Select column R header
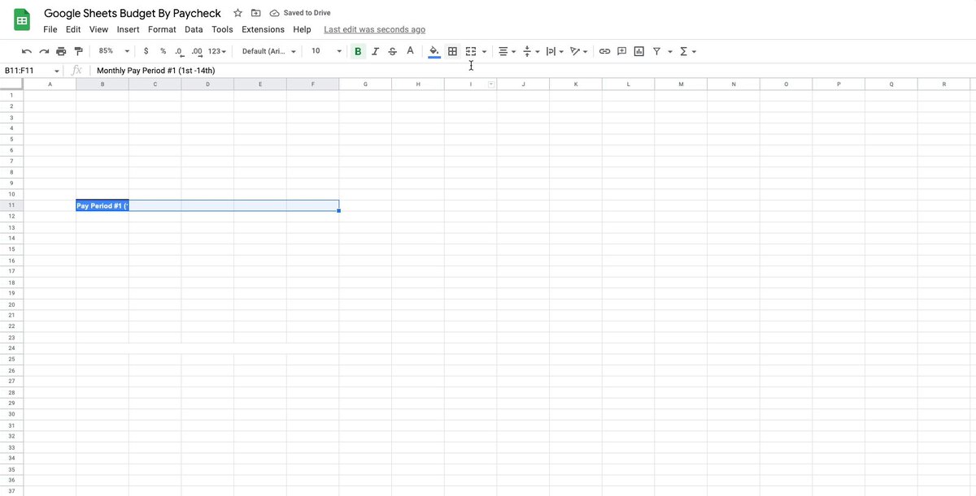Screen dimensions: 976x496 pyautogui.click(x=943, y=84)
